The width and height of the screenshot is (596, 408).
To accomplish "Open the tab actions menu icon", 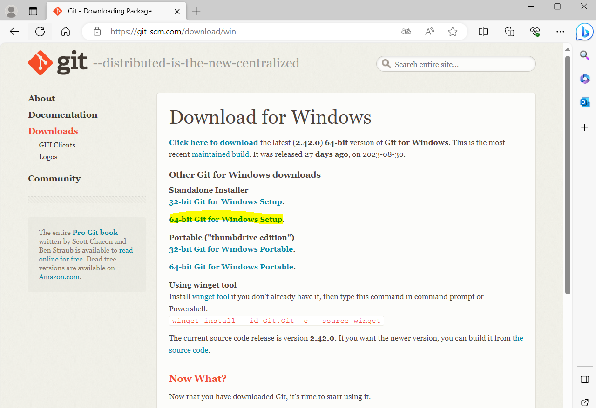I will point(33,11).
